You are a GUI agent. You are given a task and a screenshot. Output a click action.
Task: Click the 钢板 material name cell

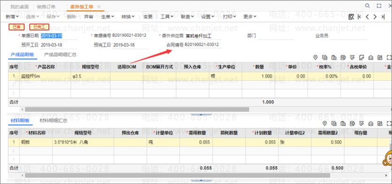click(x=36, y=142)
